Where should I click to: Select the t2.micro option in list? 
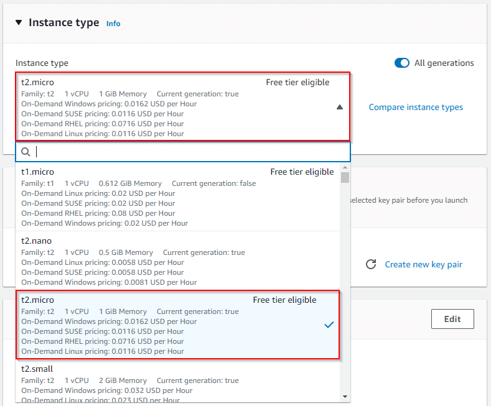click(177, 325)
